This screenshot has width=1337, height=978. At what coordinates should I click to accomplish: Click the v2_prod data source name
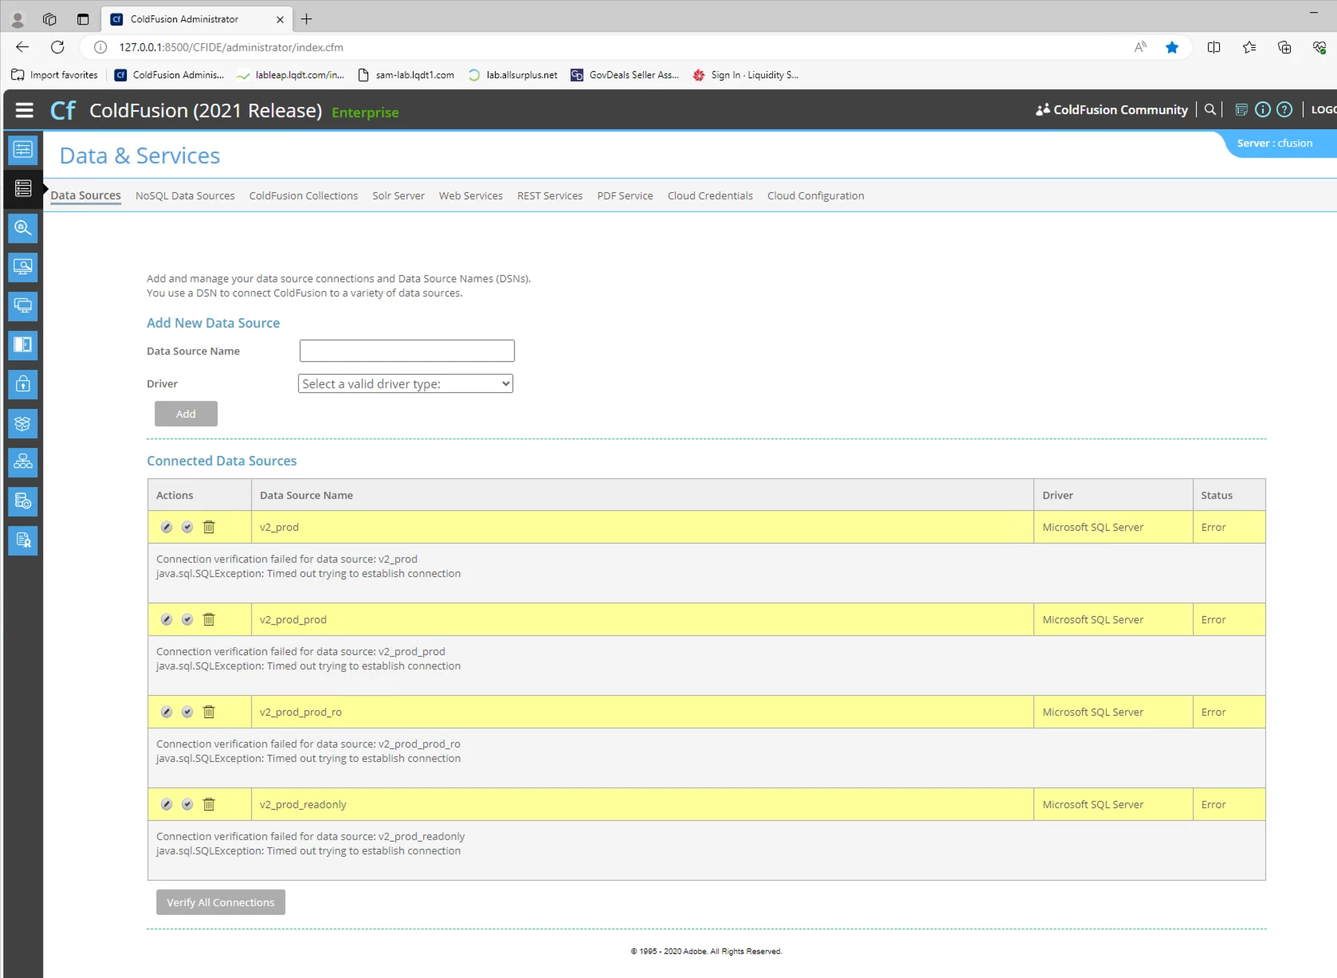tap(279, 527)
